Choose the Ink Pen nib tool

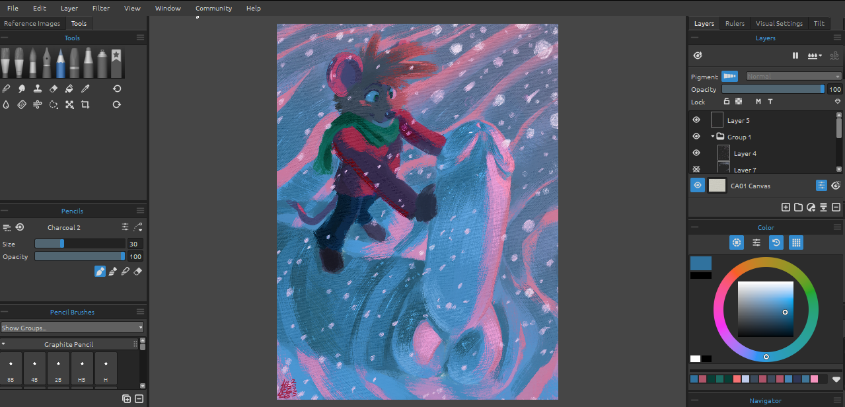pyautogui.click(x=46, y=63)
